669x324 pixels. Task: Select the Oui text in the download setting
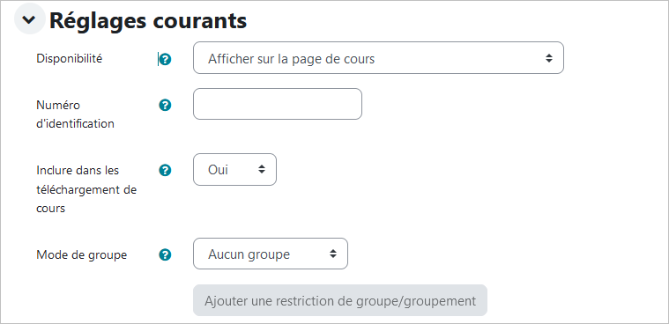click(x=218, y=170)
